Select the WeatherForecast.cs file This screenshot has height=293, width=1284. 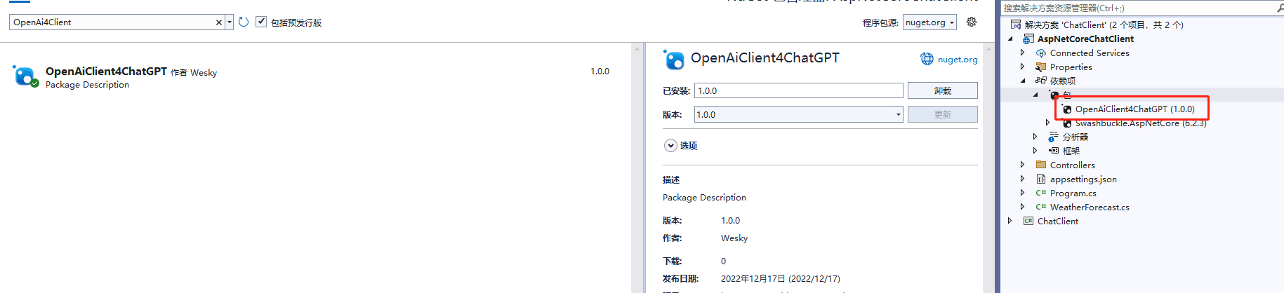pyautogui.click(x=1090, y=207)
